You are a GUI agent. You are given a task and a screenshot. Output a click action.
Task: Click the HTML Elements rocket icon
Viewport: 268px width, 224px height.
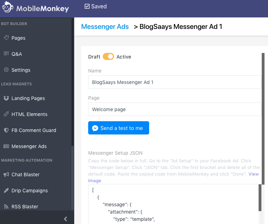click(x=6, y=114)
